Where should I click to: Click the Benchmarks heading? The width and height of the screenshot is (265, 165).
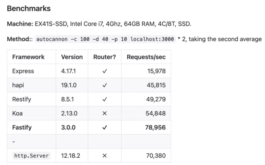(29, 8)
